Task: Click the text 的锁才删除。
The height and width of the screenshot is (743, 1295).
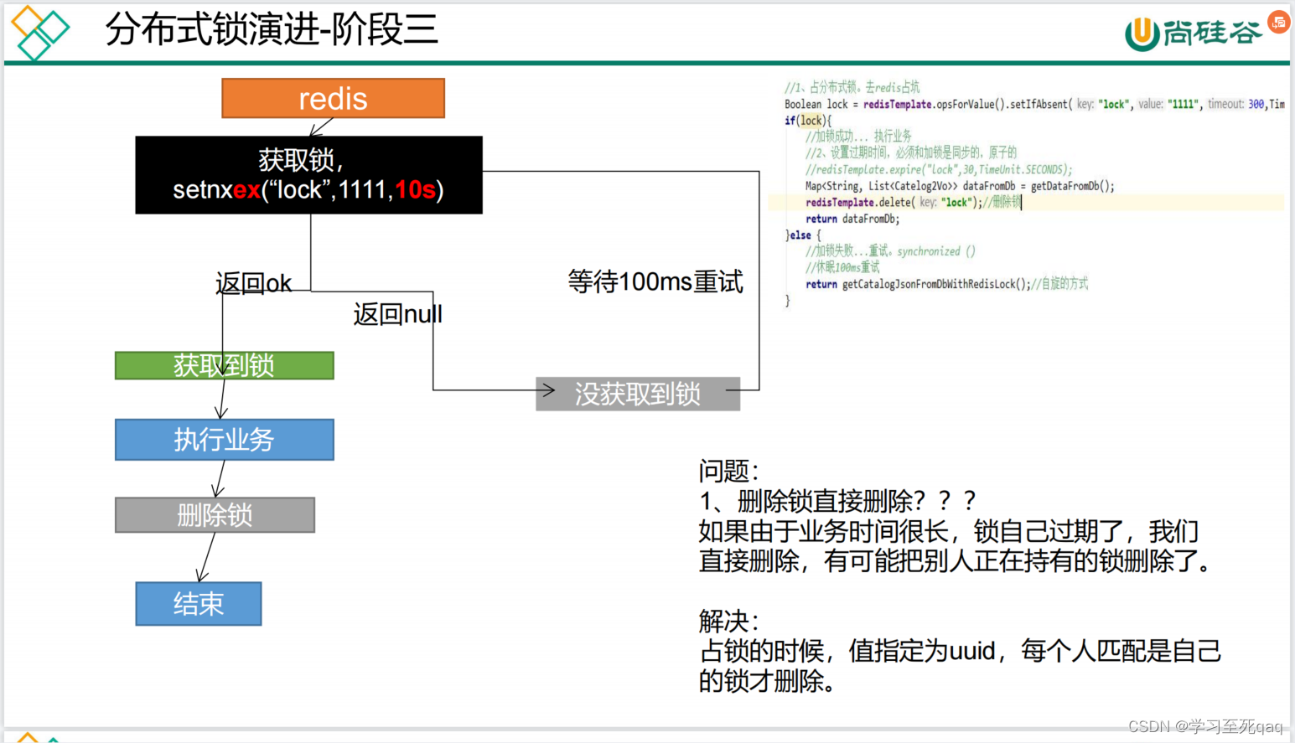Action: [768, 681]
